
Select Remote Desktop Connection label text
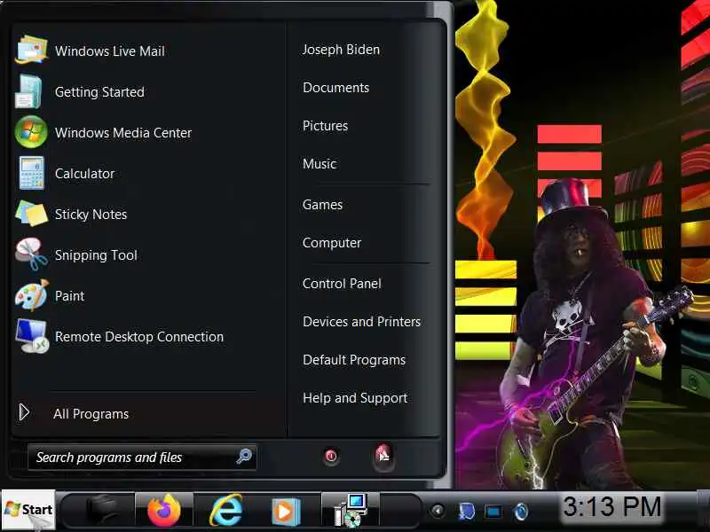coord(139,337)
